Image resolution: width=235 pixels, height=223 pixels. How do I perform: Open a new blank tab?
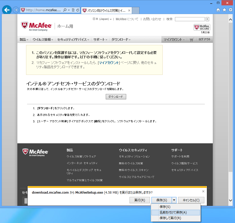click(136, 10)
